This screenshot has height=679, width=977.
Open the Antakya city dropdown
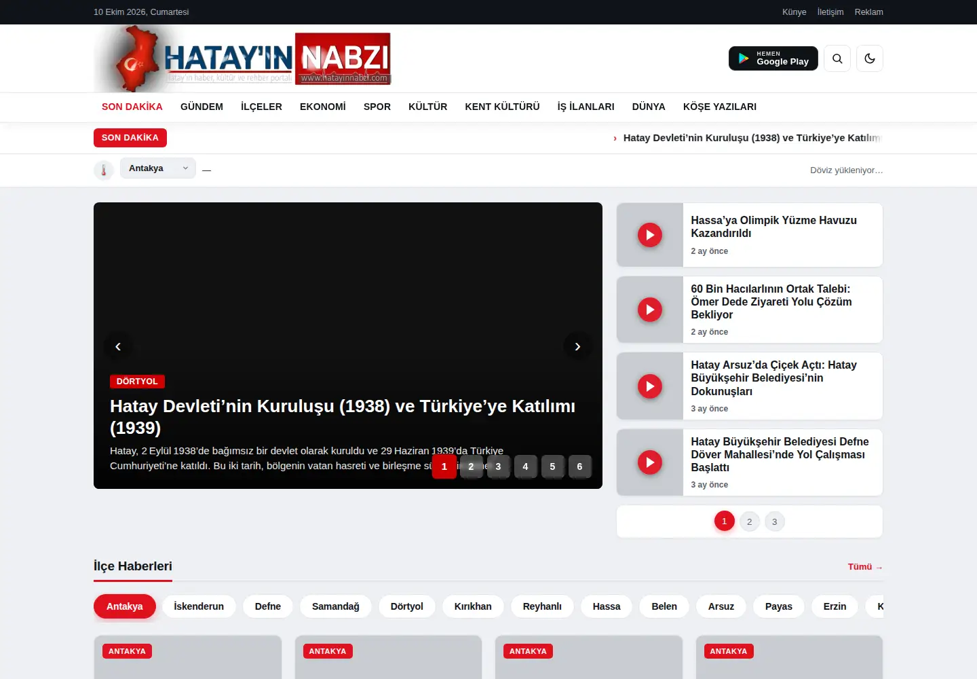[x=158, y=168]
